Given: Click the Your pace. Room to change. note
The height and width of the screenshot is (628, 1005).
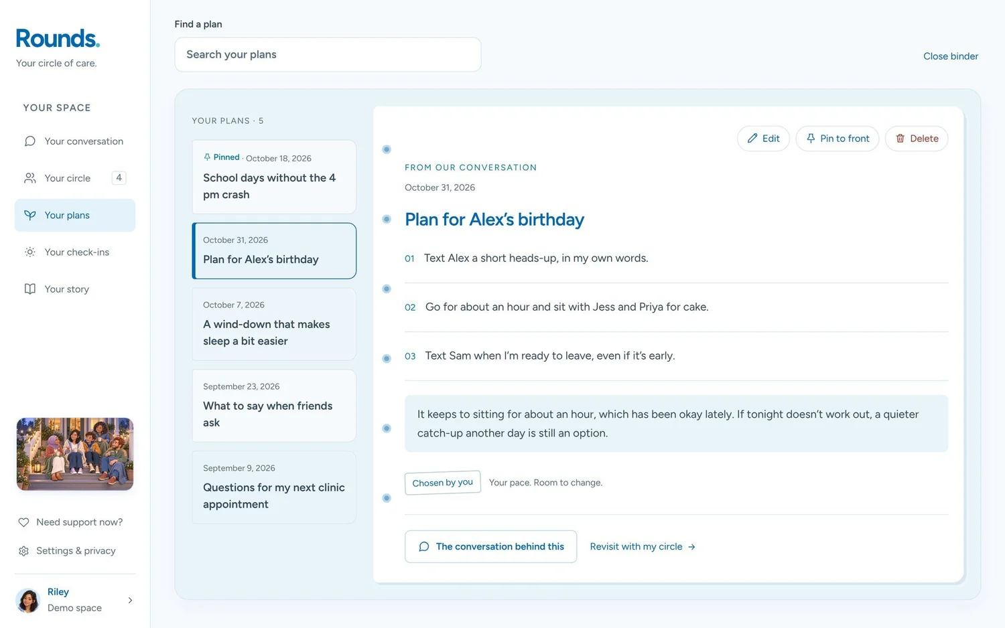Looking at the screenshot, I should tap(545, 483).
